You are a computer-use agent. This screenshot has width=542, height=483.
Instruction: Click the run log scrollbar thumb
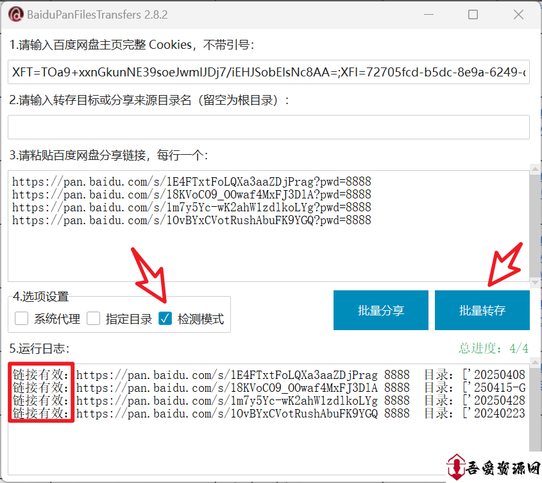click(x=535, y=410)
